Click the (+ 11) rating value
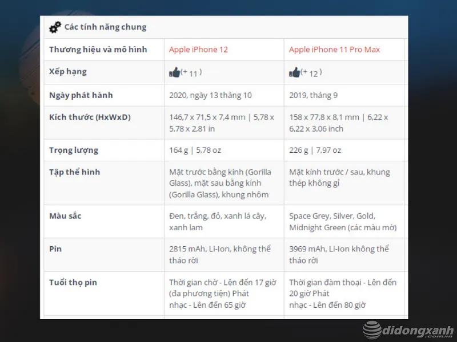 [x=191, y=72]
